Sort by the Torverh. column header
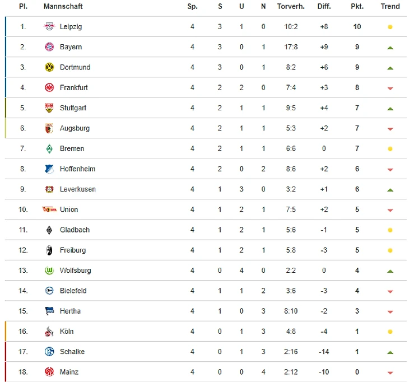This screenshot has height=382, width=409. [291, 7]
